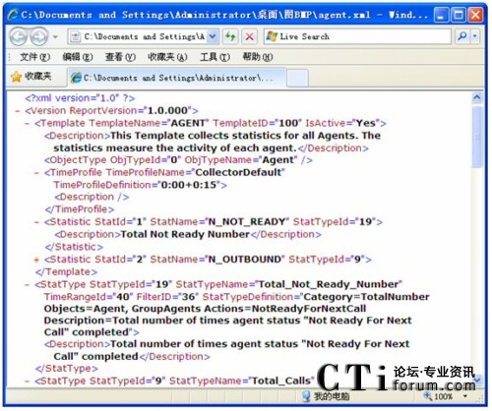Screen dimensions: 492x411
Task: Click the Stop loading red X icon
Action: 249,36
